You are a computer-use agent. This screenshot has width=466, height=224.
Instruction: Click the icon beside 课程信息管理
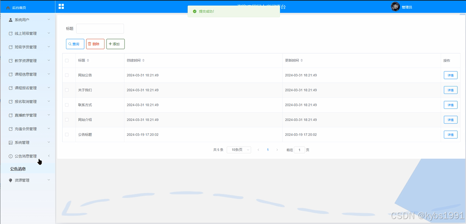tap(11, 74)
